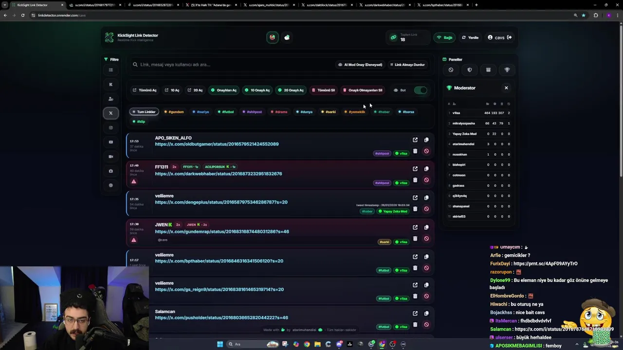Click the browser bookmark star icon
Image resolution: width=623 pixels, height=350 pixels.
pyautogui.click(x=584, y=15)
